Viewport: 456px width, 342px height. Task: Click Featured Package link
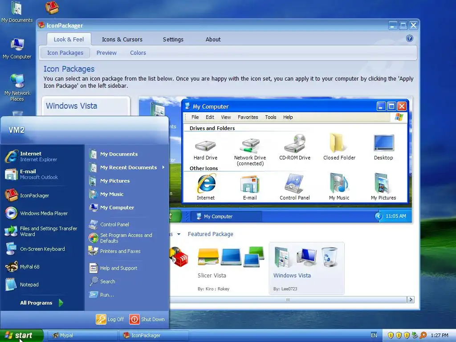[210, 234]
